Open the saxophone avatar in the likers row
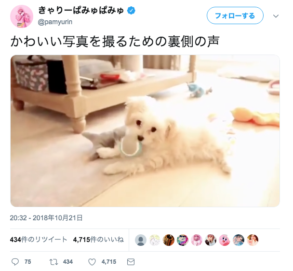Viewport: 293px width, 271px height. point(169,240)
